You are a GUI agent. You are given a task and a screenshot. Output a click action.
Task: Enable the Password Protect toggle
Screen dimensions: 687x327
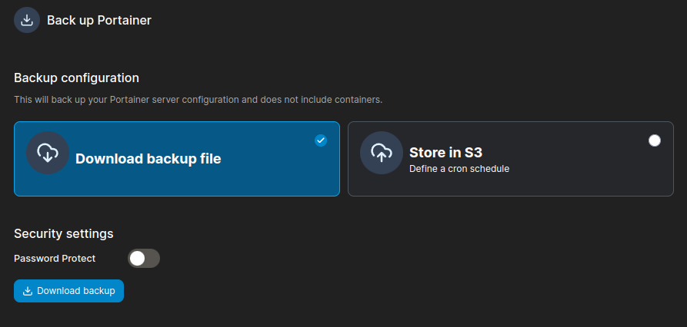point(144,259)
